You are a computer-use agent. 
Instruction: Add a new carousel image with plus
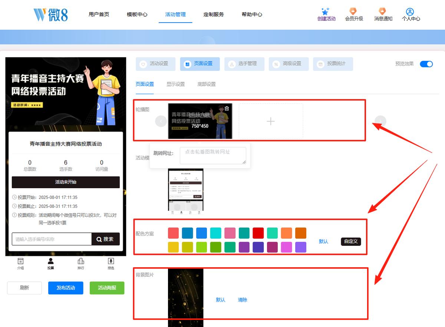click(271, 121)
